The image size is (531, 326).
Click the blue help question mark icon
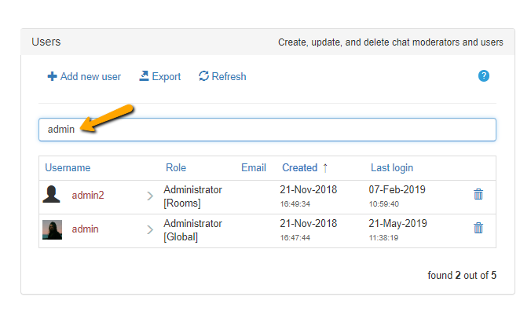tap(484, 76)
